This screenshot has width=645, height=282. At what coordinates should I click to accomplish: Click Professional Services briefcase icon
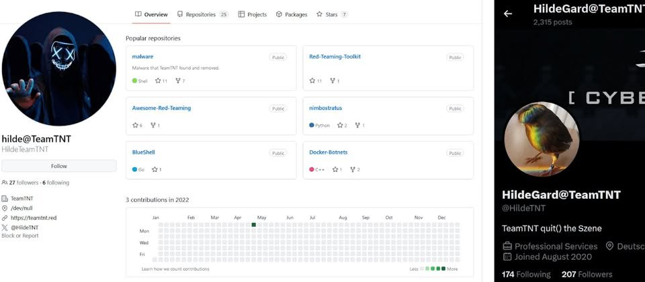tap(507, 246)
